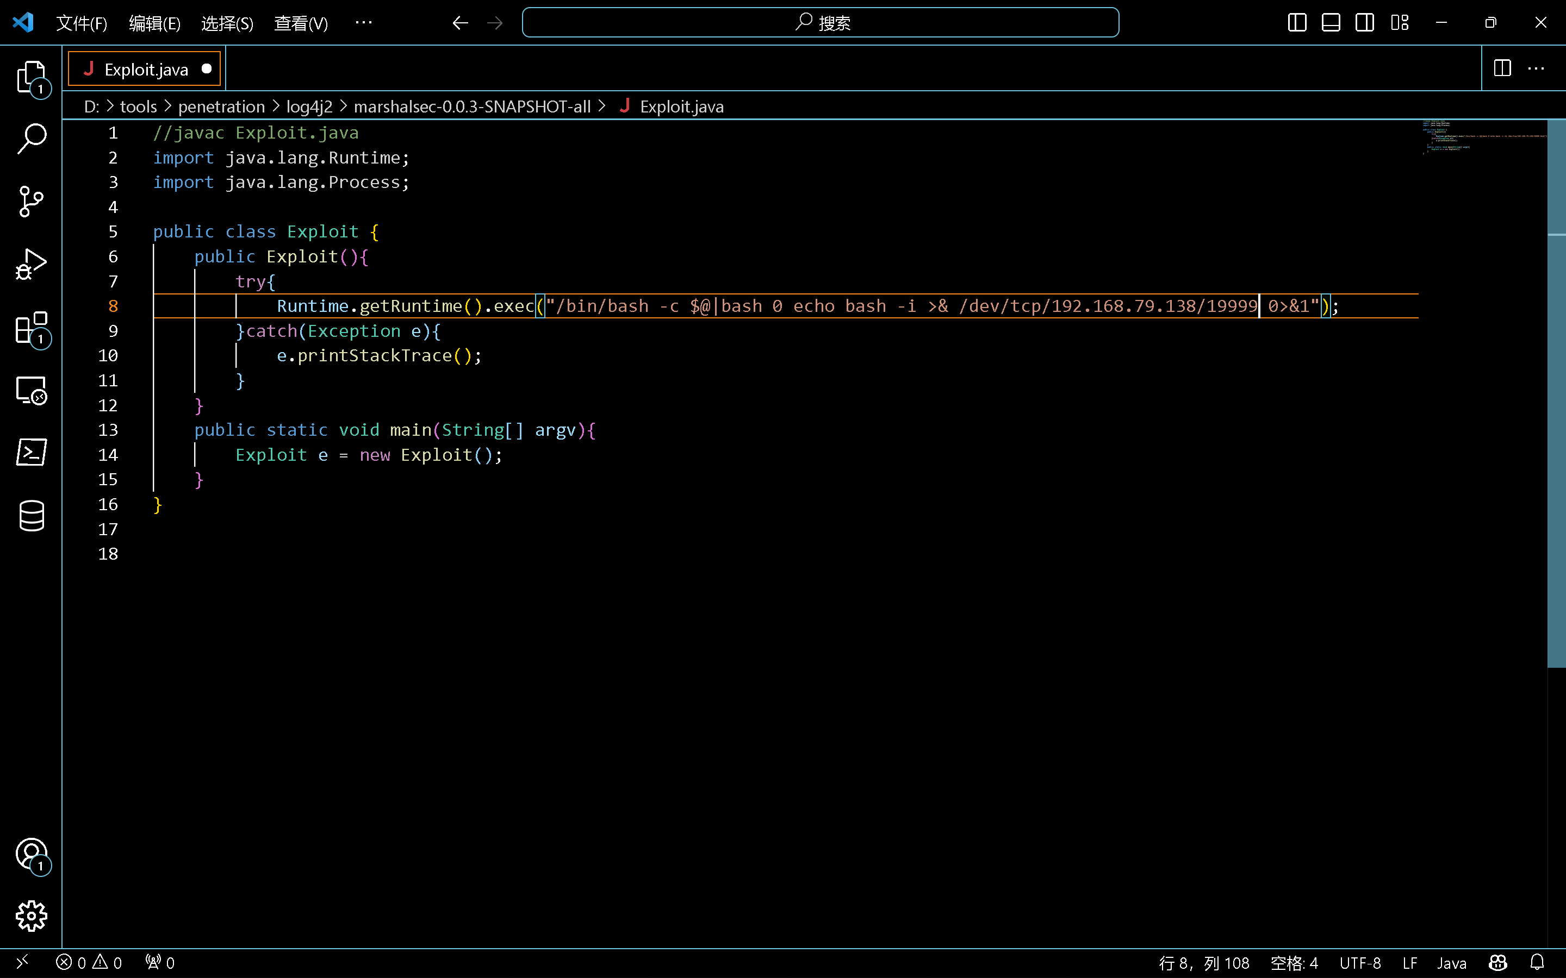Click the public class Exploit declaration
1566x978 pixels.
pyautogui.click(x=265, y=231)
